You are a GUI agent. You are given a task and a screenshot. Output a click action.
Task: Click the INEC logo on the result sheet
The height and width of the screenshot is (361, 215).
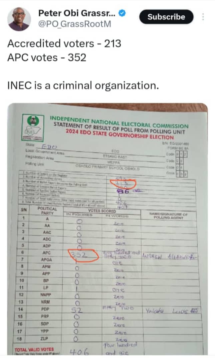[x=33, y=128]
